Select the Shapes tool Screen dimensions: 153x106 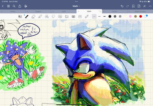[47, 17]
